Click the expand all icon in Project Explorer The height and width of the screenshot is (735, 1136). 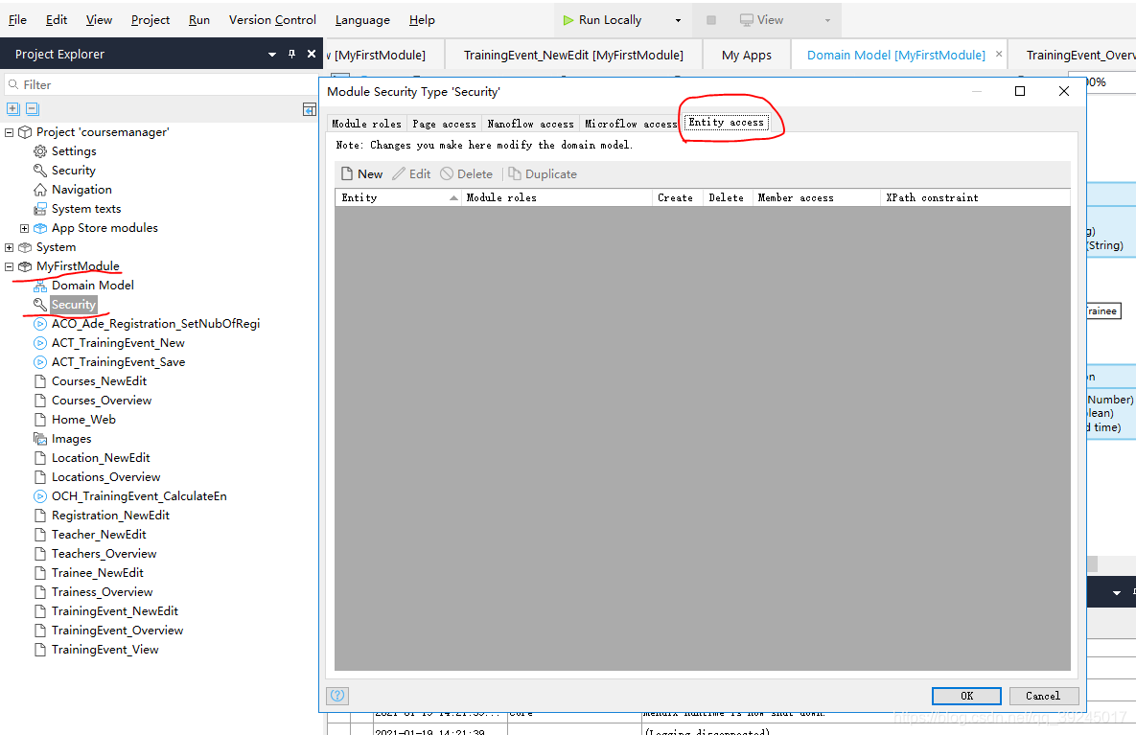(13, 108)
